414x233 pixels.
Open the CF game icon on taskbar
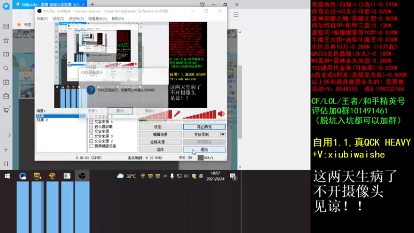(52, 176)
